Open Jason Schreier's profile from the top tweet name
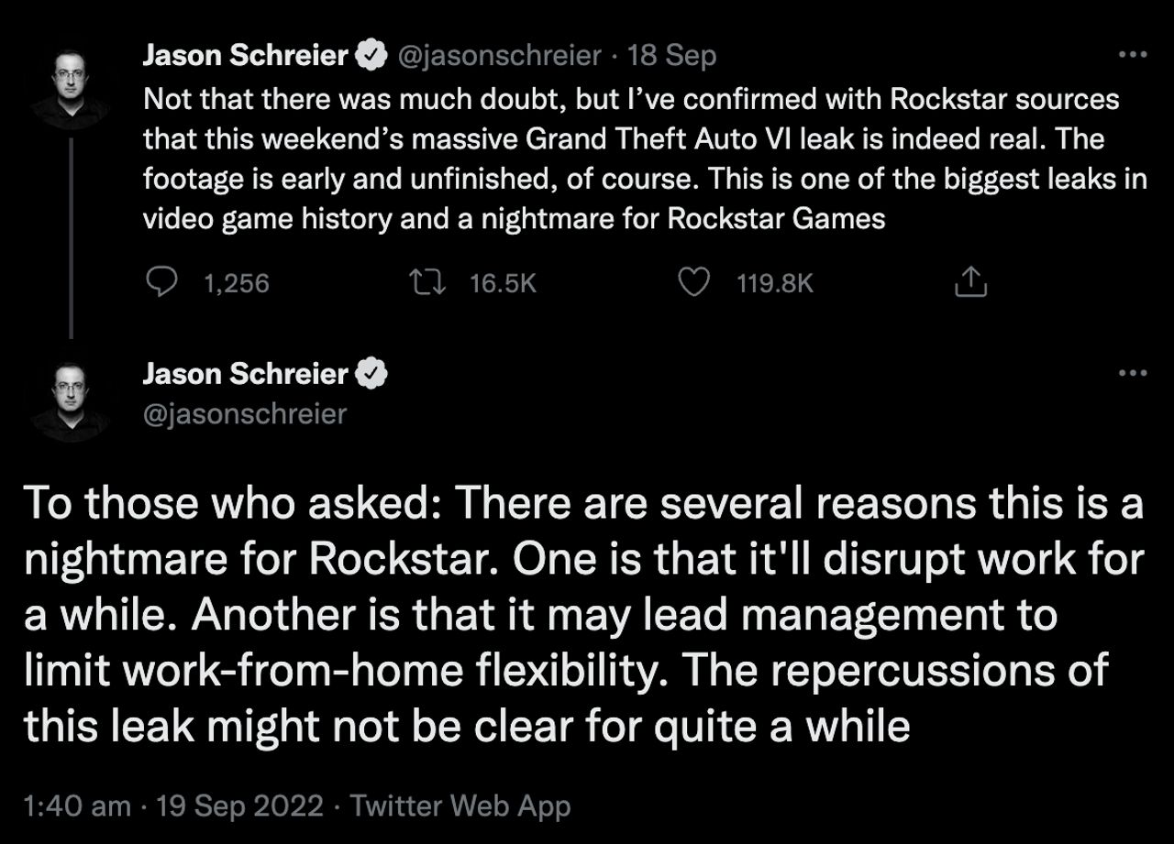Viewport: 1174px width, 844px height. (x=246, y=56)
